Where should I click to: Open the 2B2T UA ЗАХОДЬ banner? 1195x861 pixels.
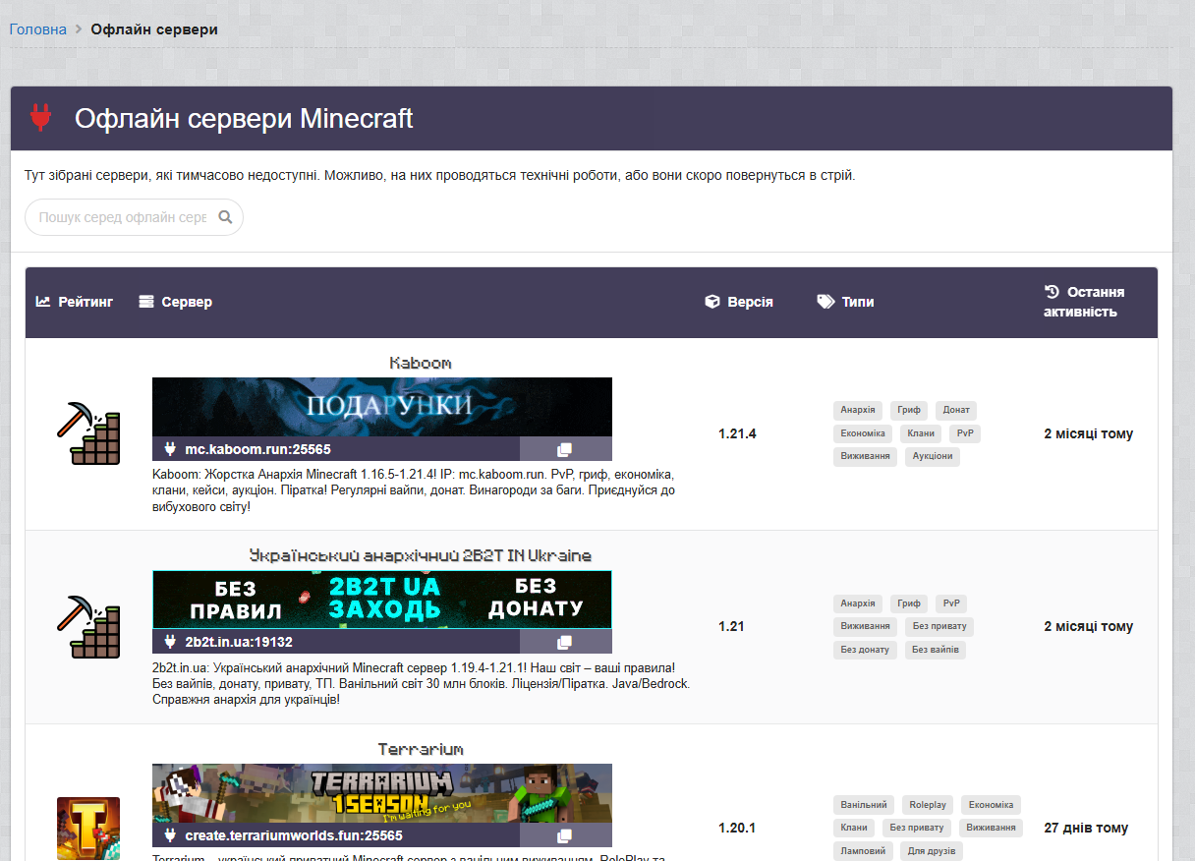[x=382, y=600]
